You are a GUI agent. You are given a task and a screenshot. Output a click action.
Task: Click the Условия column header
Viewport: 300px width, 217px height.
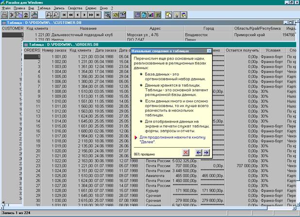point(273,50)
